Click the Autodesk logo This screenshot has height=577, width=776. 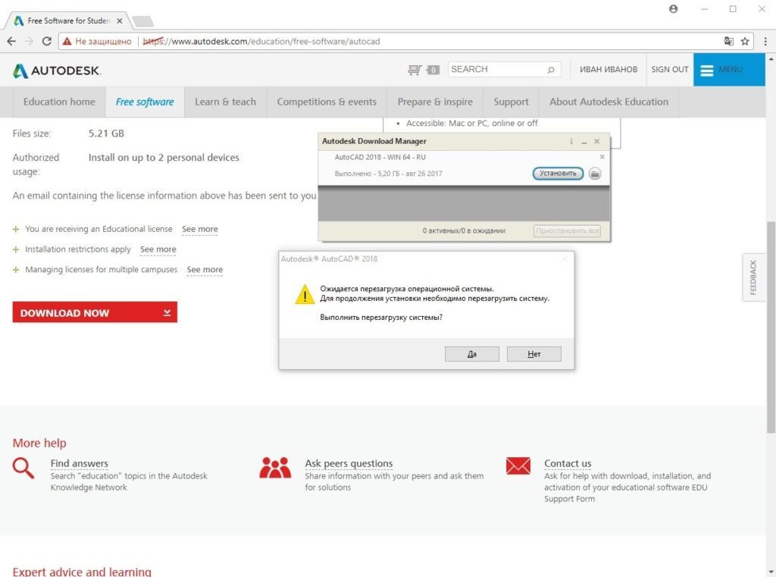pos(57,71)
